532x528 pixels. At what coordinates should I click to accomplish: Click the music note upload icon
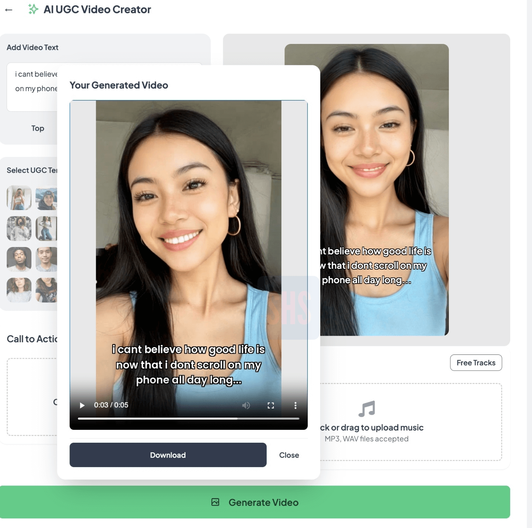[x=367, y=409]
